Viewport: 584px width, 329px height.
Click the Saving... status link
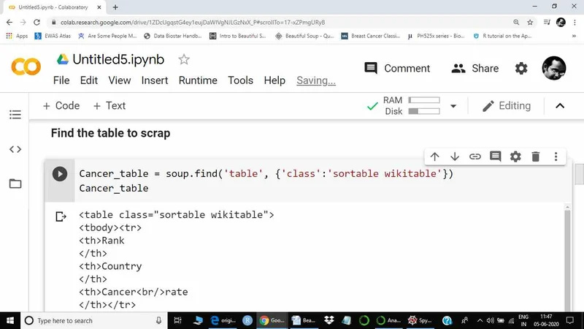point(316,80)
